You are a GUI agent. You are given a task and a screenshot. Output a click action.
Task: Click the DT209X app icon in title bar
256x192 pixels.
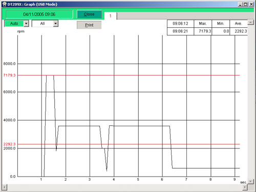[x=5, y=4]
